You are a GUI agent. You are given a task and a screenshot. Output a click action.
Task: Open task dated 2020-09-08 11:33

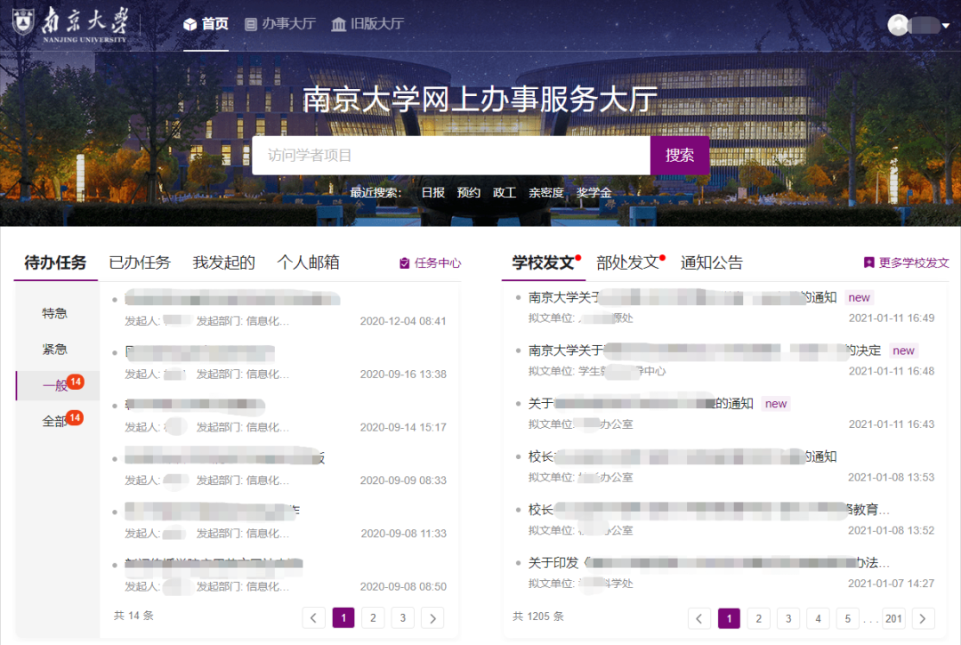pyautogui.click(x=280, y=521)
